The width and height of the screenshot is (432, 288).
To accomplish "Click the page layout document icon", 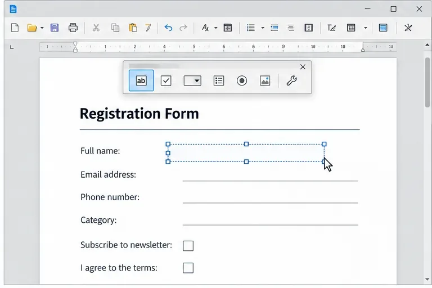I will 309,28.
